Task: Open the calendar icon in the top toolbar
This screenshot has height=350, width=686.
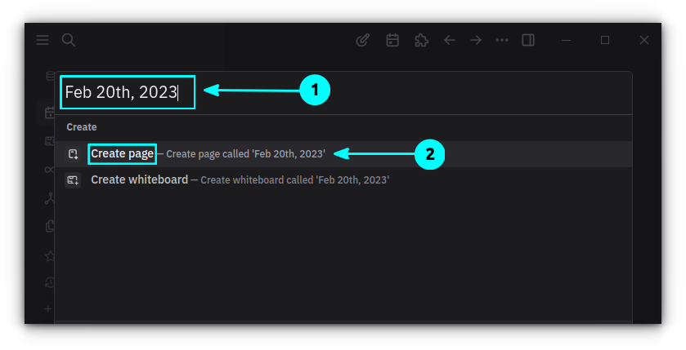Action: tap(392, 40)
